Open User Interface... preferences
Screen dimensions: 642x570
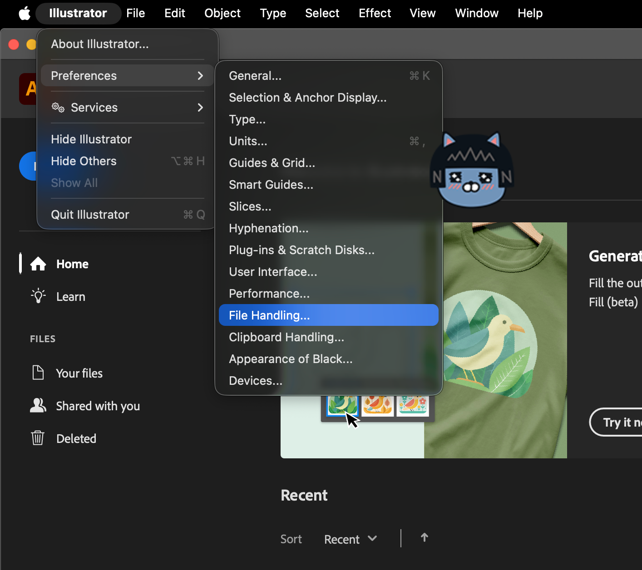pyautogui.click(x=328, y=272)
